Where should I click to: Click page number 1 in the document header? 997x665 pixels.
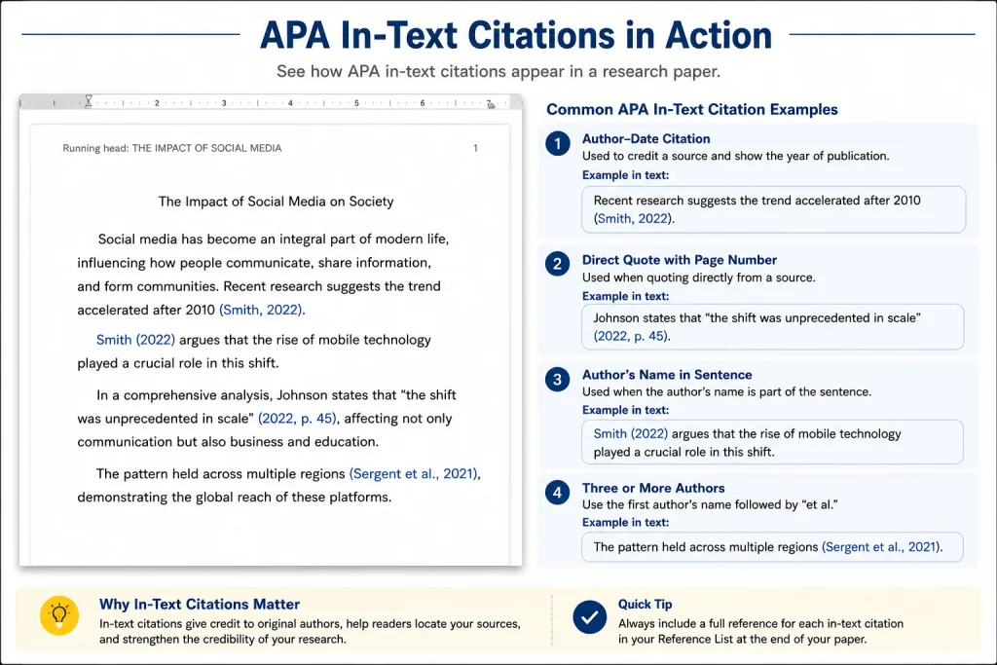[x=475, y=148]
